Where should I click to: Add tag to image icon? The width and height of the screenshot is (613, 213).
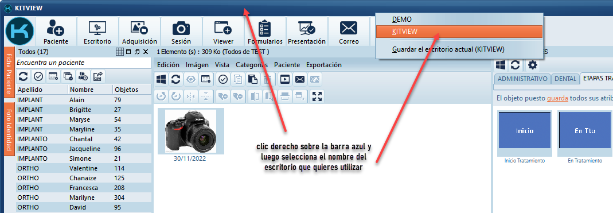pyautogui.click(x=223, y=96)
